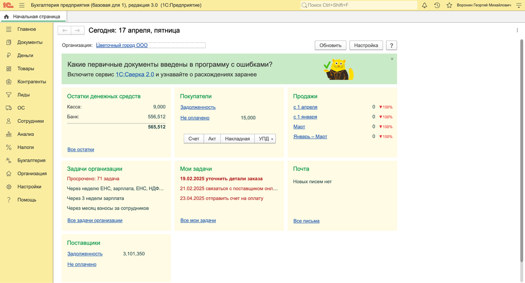Screen dimensions: 525x283
Task: Click Через 3 недели зарплата task row
Action: tap(95, 198)
